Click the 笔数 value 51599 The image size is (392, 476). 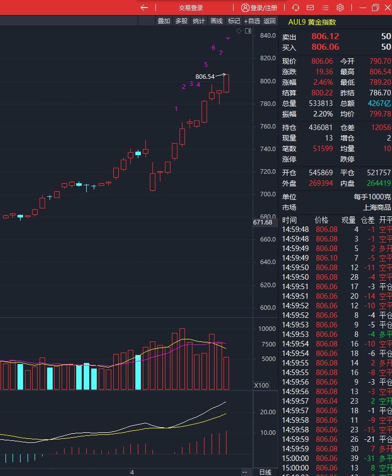pos(323,149)
